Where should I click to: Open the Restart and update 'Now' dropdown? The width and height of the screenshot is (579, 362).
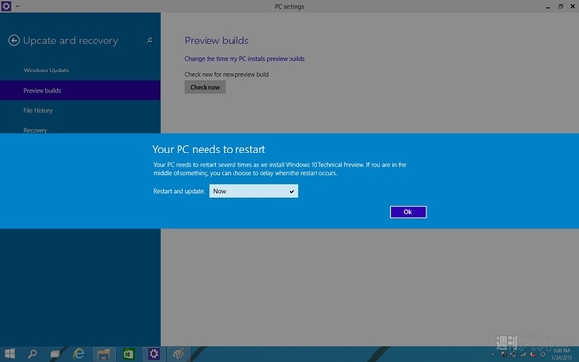pos(254,191)
